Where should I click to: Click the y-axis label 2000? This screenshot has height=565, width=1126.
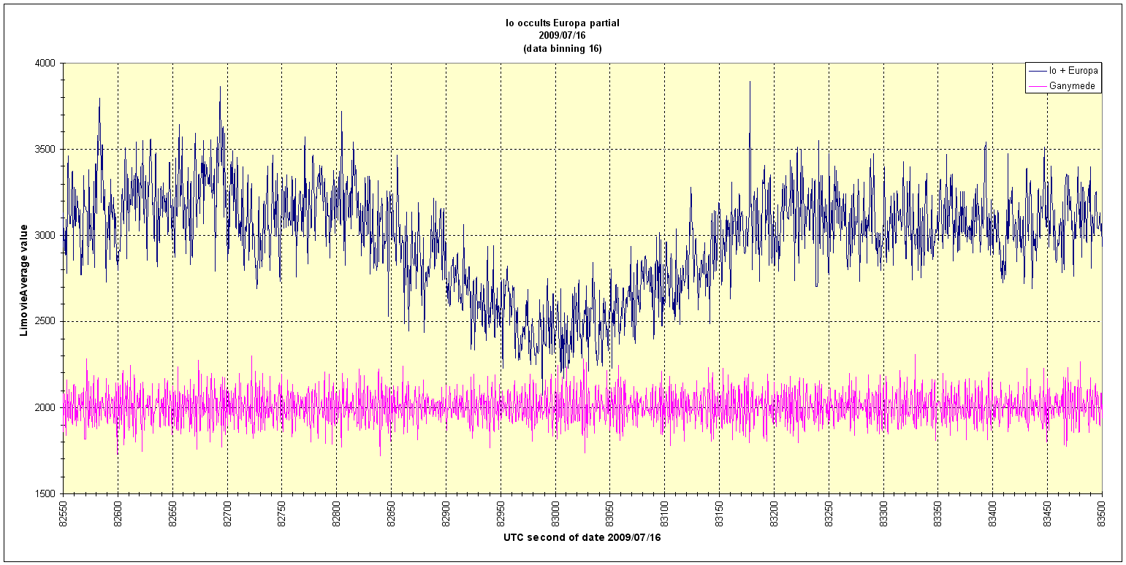(45, 407)
